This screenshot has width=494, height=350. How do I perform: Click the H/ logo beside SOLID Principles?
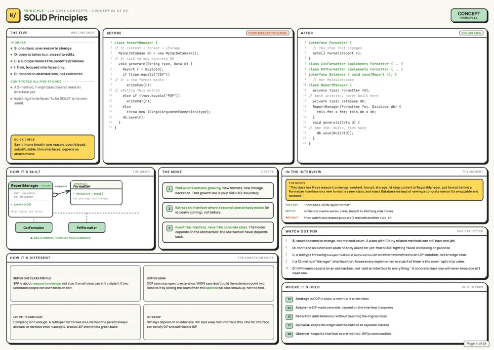coord(13,15)
